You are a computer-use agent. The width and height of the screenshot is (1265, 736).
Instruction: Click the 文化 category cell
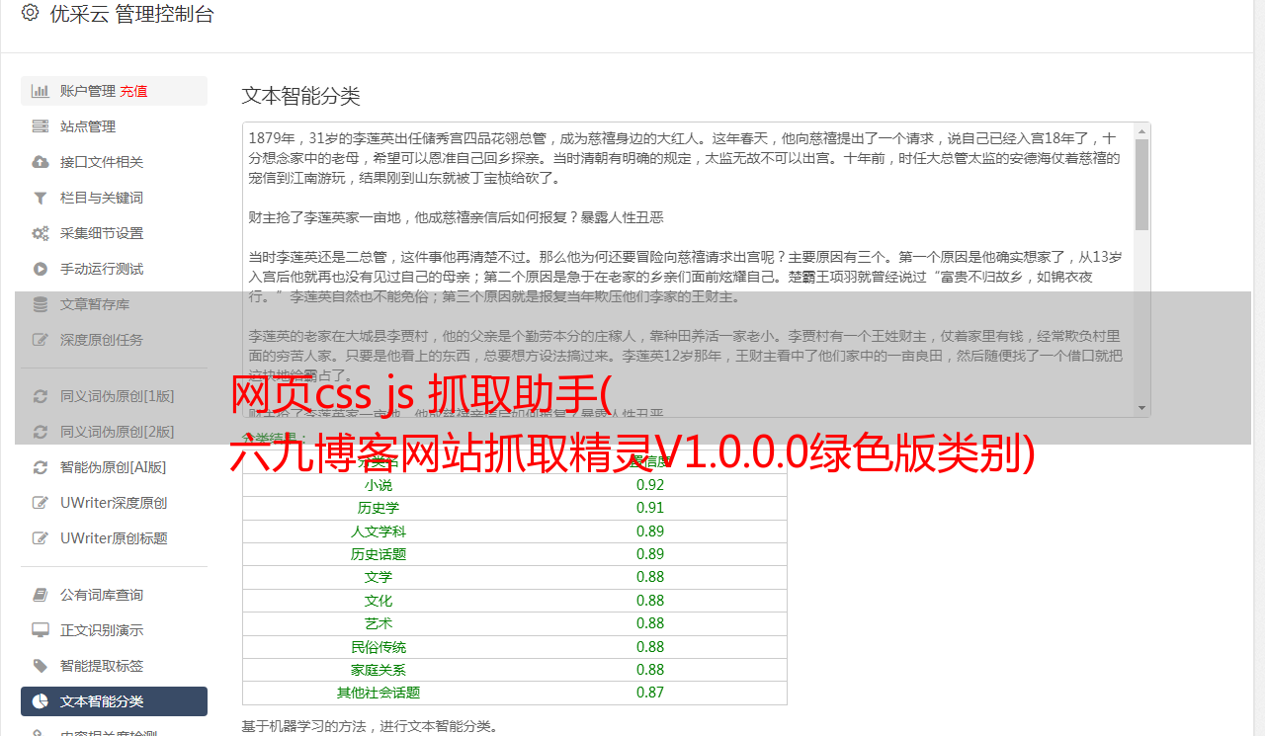[379, 601]
